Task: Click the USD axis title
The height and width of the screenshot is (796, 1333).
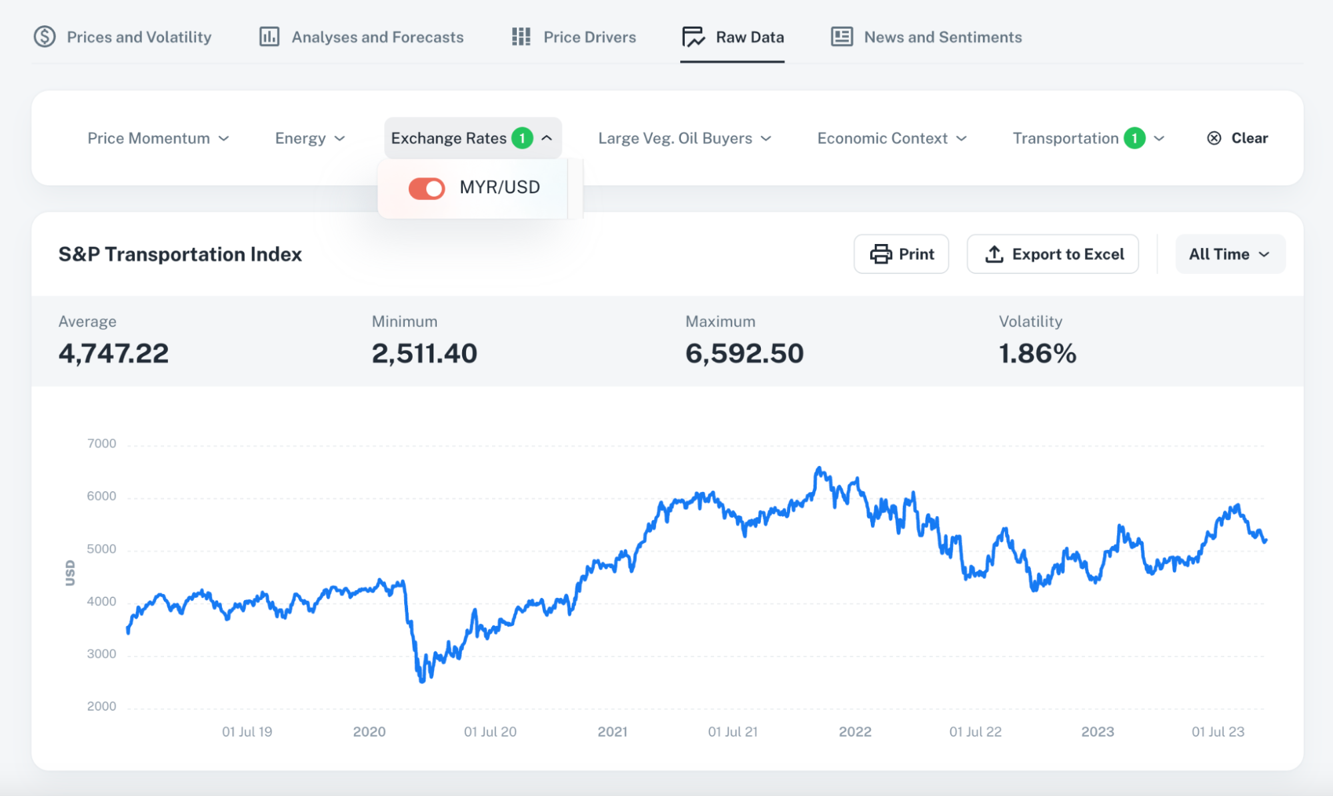Action: click(70, 573)
